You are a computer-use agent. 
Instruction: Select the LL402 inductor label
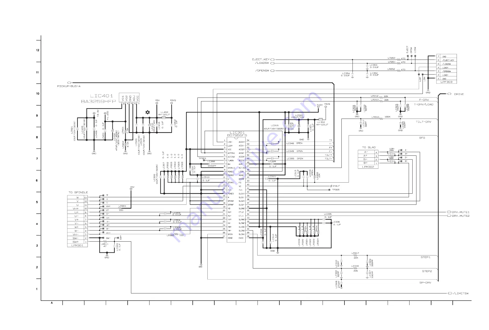[164, 112]
